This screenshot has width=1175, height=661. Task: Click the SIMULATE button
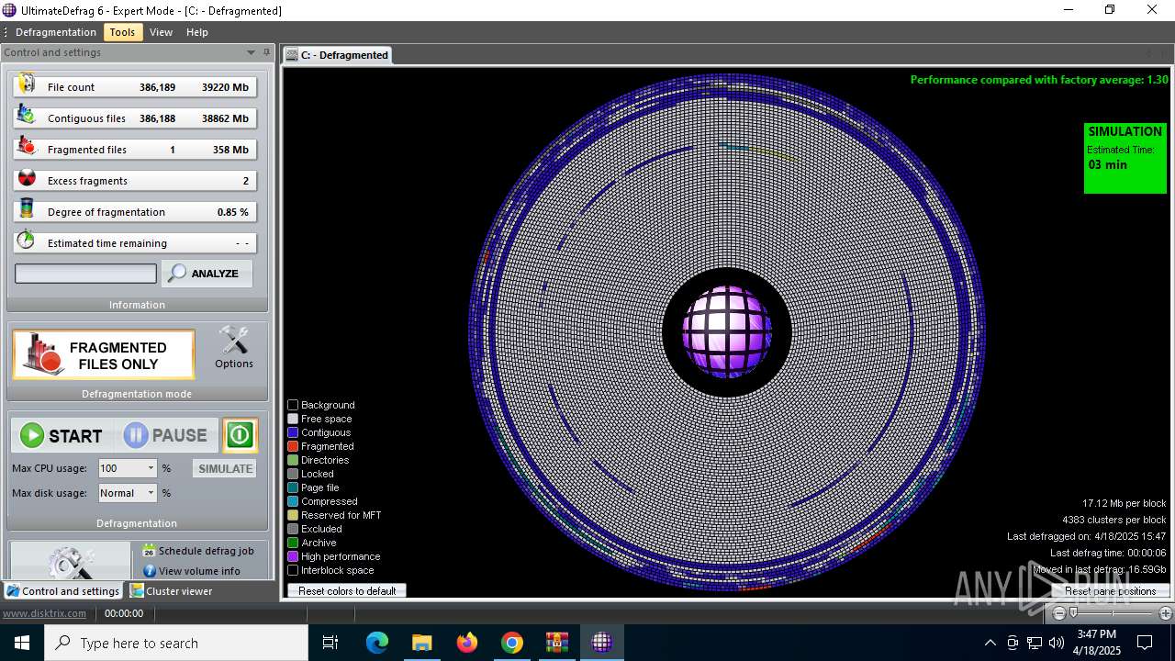point(225,468)
